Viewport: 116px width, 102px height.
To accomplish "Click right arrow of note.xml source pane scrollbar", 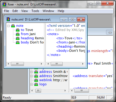I will [83, 64].
